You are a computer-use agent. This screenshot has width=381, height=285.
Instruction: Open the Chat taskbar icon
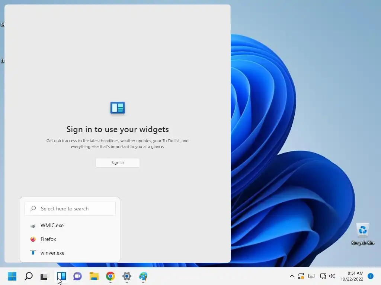click(x=77, y=276)
